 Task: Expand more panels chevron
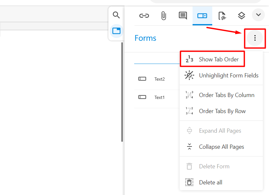[x=258, y=15]
